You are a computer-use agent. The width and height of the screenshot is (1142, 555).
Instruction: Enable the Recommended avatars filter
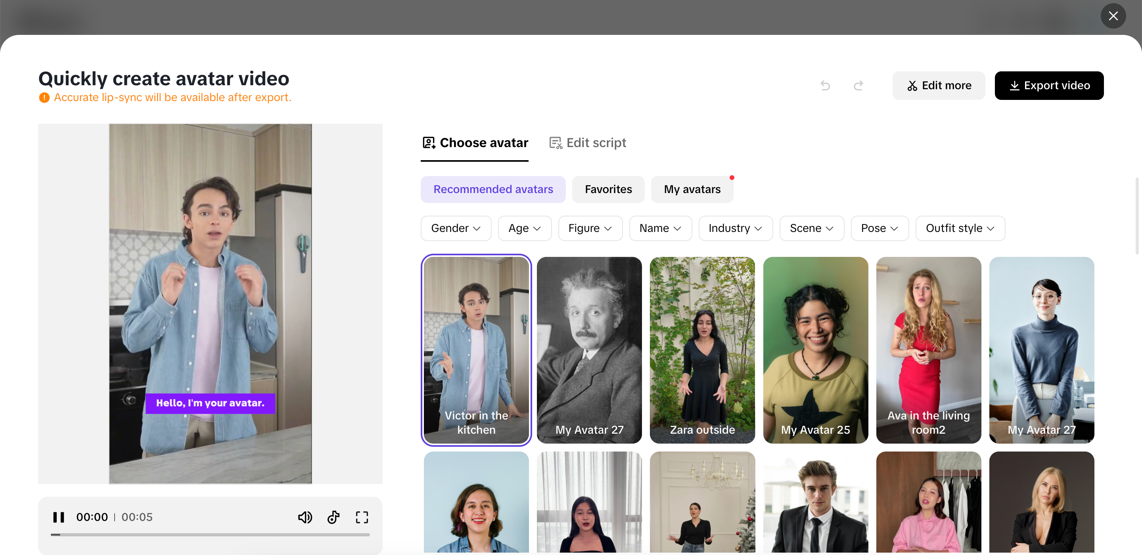point(493,189)
